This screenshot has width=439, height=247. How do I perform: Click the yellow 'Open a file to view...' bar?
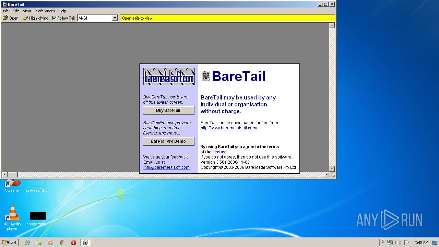pyautogui.click(x=227, y=18)
